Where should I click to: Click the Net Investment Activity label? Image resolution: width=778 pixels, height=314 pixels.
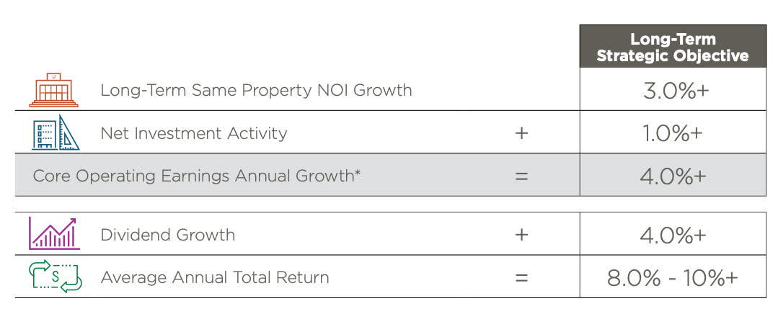point(193,133)
